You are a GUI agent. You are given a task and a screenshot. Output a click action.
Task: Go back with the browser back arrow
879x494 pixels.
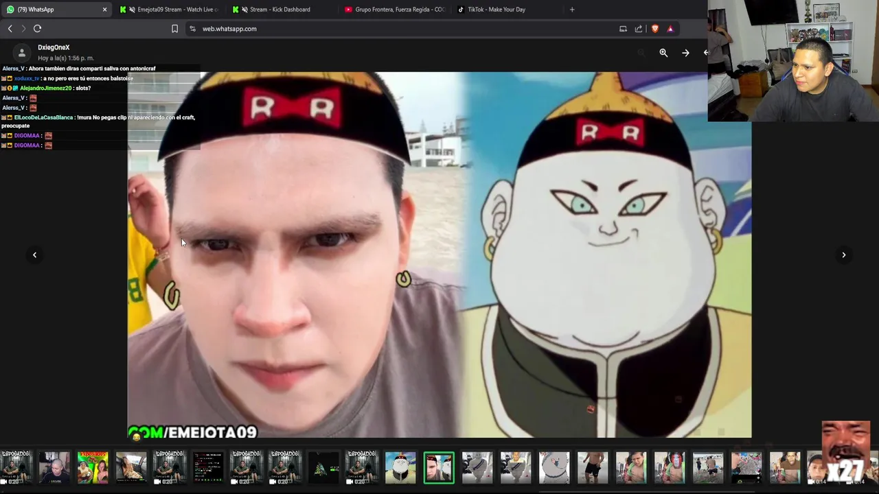click(10, 29)
